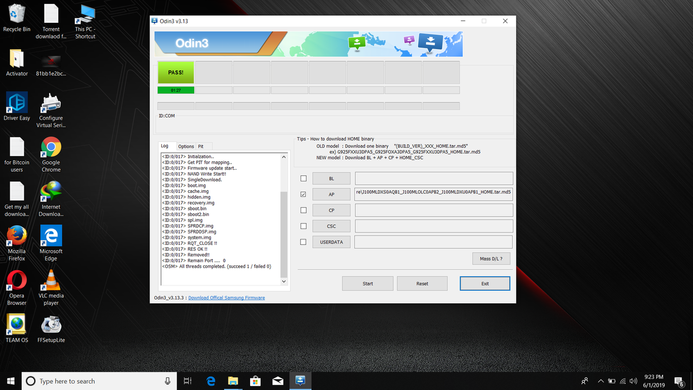This screenshot has width=693, height=390.
Task: Launch Driver Easy from the desktop
Action: click(x=16, y=103)
